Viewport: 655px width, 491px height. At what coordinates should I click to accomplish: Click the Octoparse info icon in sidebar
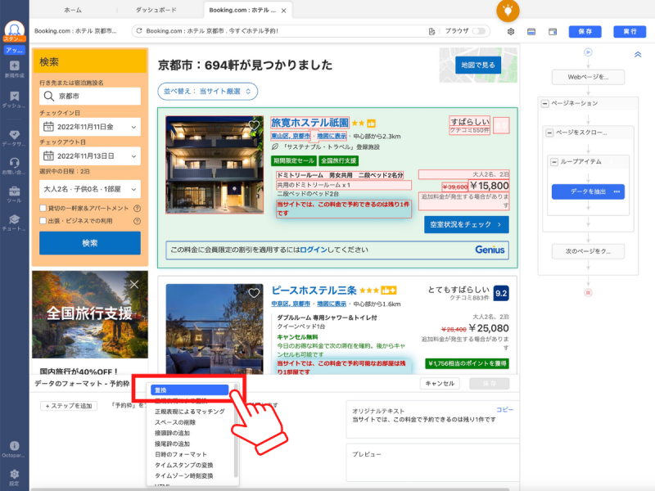[14, 445]
